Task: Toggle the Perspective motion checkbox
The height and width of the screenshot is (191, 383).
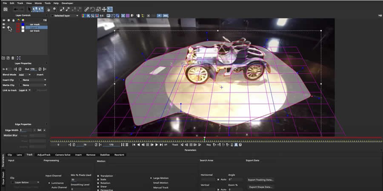Action: [98, 190]
